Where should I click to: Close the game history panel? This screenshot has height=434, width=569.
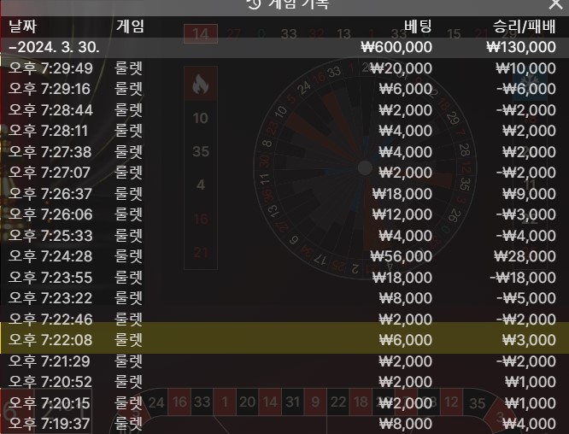(555, 4)
